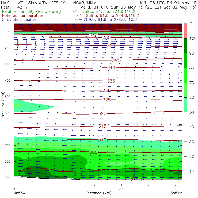The image size is (198, 198).
Task: Click the 'Potential temperature' legend text
Action: [22, 16]
